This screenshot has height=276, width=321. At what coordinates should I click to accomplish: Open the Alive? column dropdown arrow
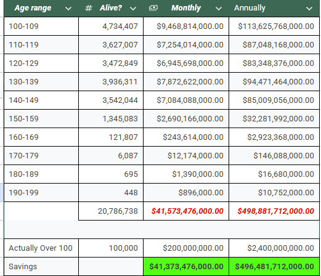click(133, 9)
